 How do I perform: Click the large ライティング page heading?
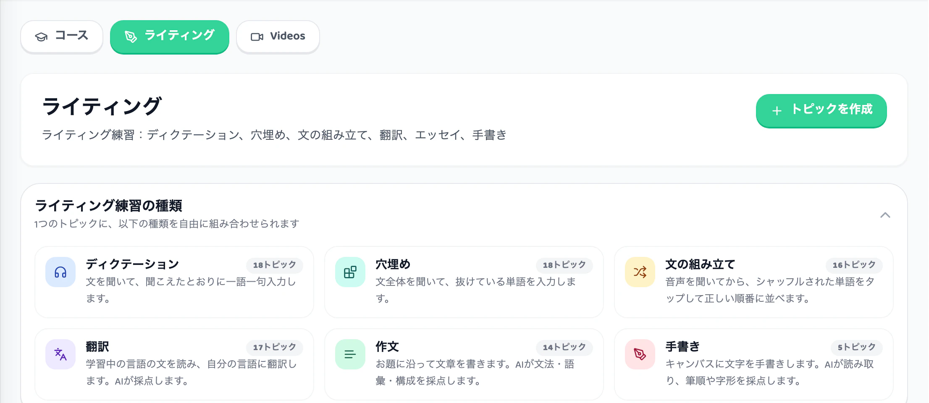(102, 106)
